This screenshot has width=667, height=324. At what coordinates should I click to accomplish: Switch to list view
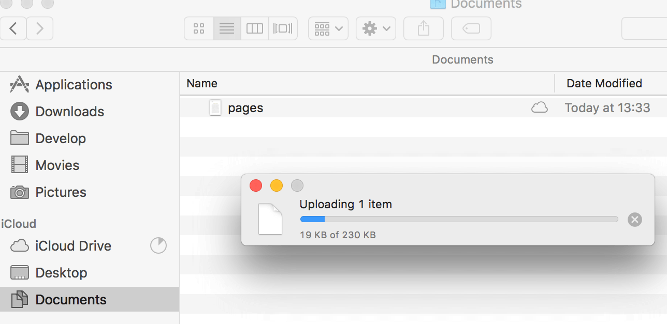(x=227, y=28)
